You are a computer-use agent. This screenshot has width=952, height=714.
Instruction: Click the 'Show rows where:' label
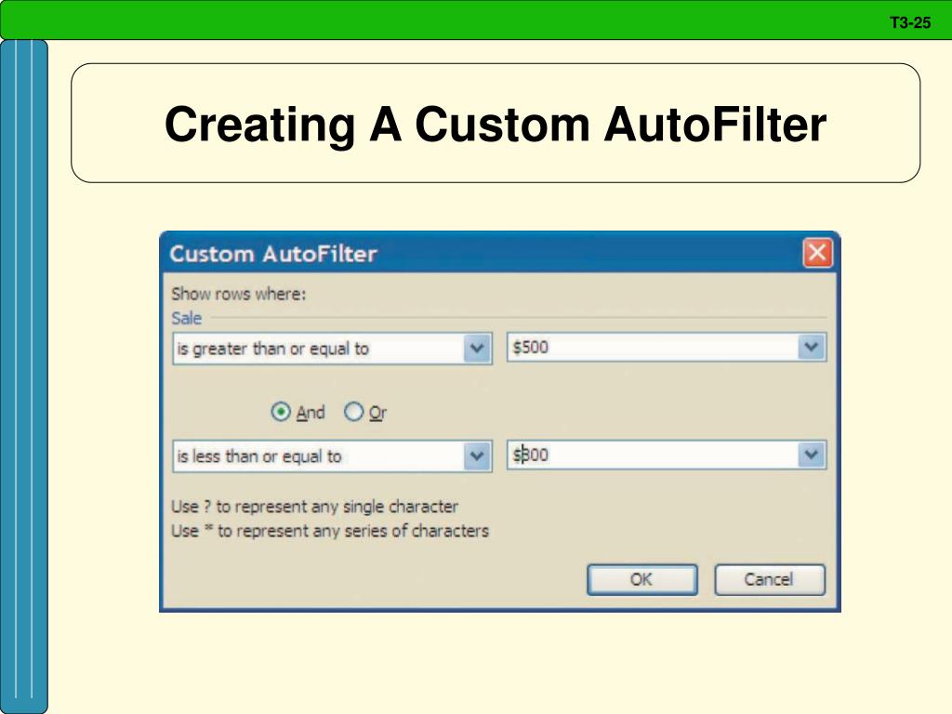[x=238, y=294]
